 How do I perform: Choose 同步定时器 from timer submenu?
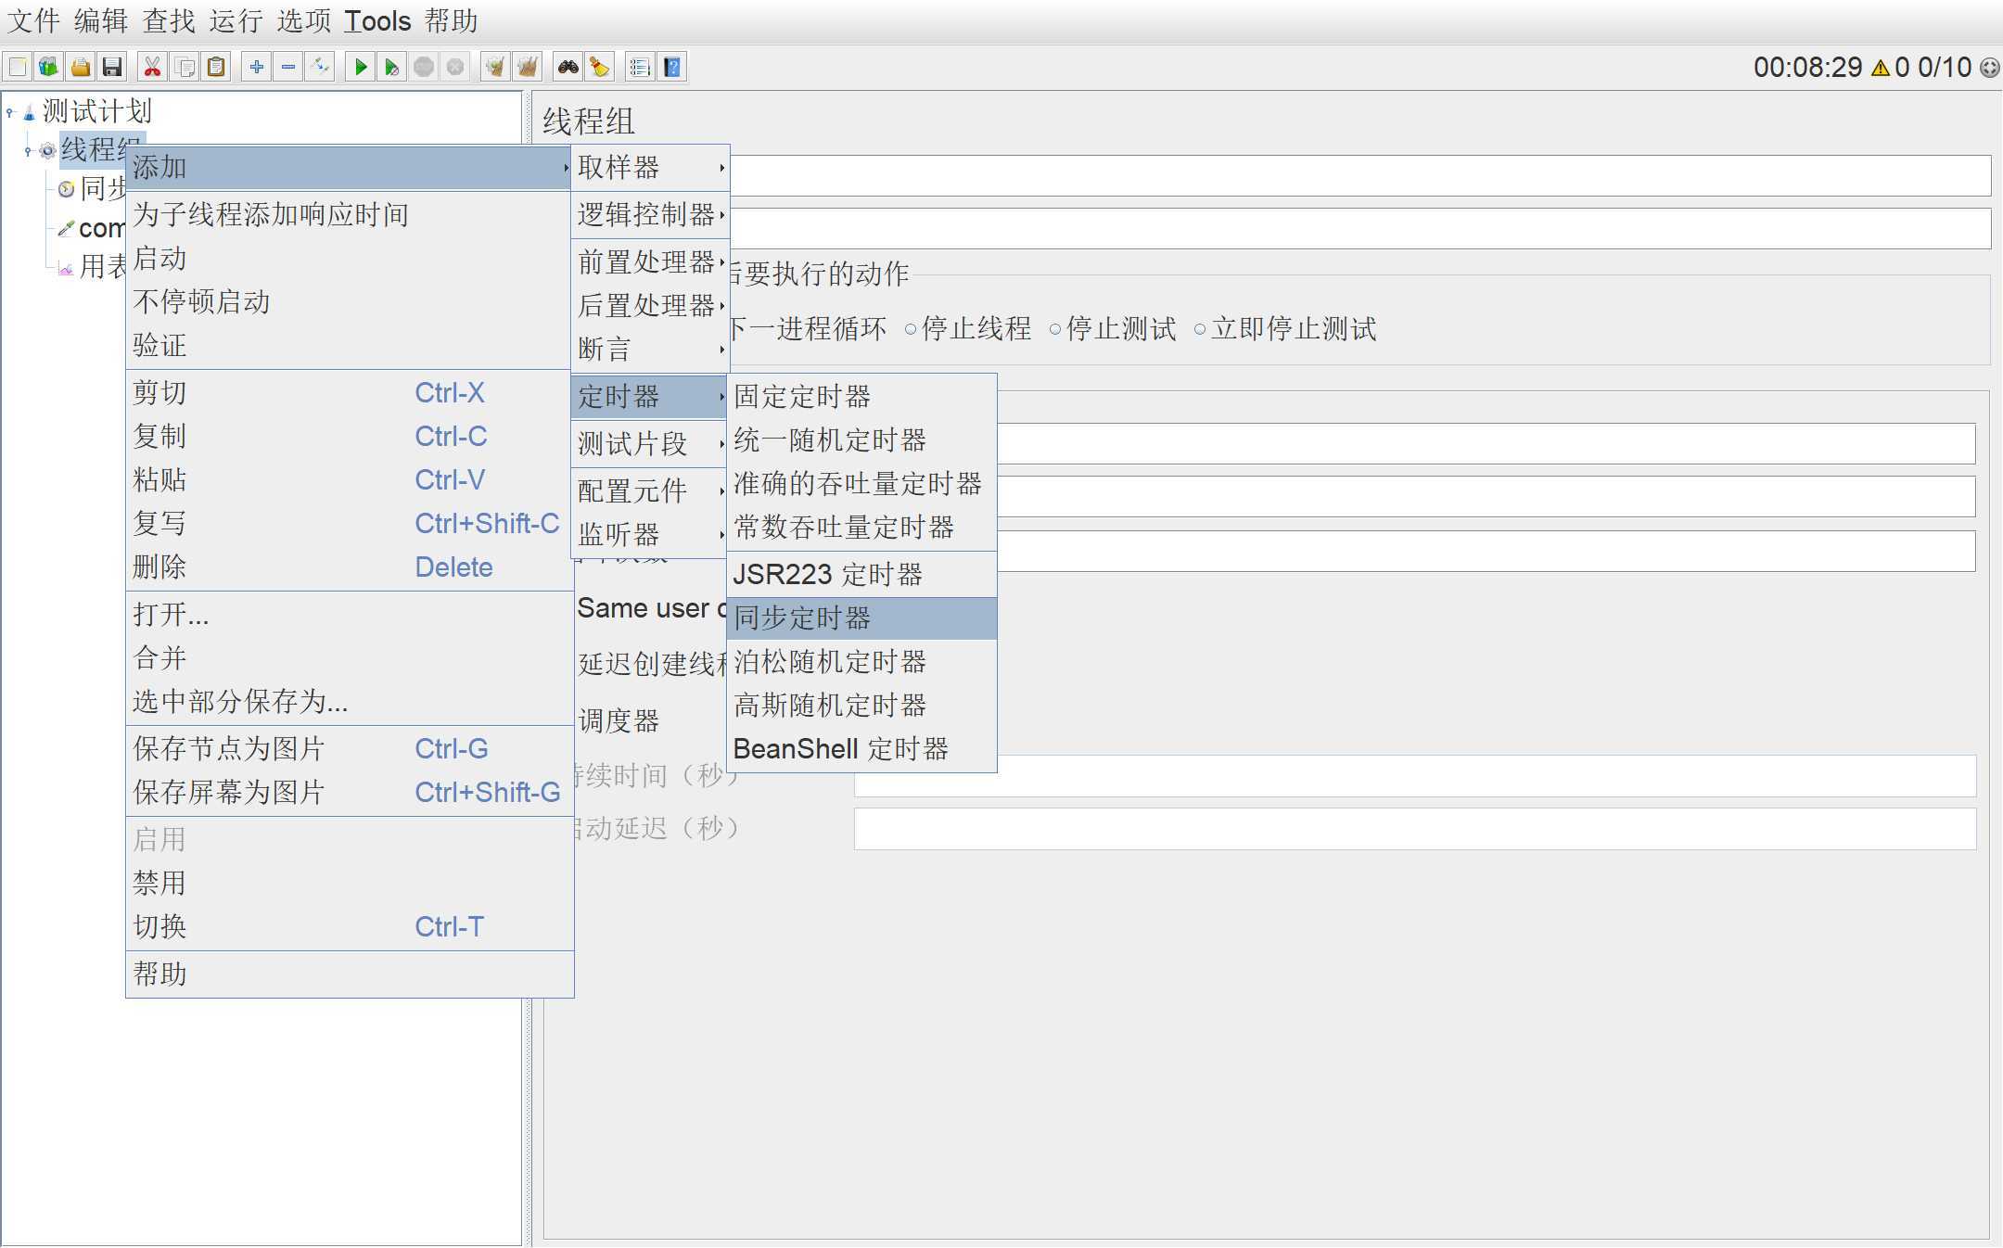click(862, 618)
